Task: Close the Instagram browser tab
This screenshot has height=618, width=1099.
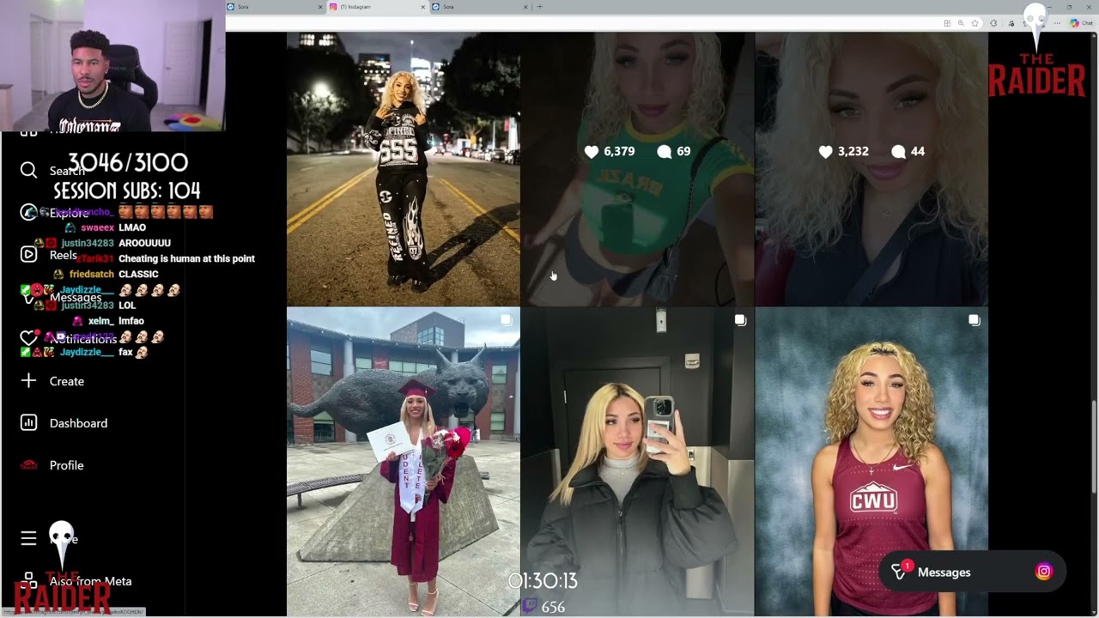Action: coord(423,7)
